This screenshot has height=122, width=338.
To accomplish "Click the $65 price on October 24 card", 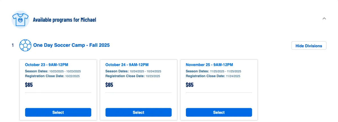I will 109,85.
